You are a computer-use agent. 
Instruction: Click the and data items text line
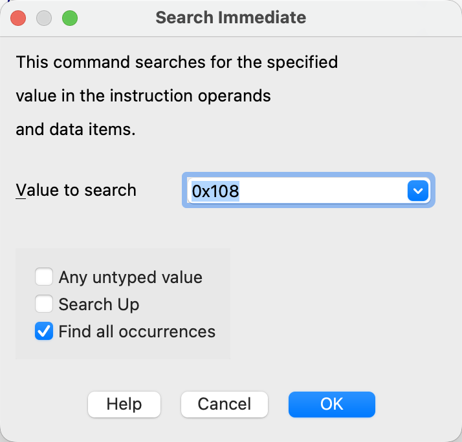pos(76,129)
